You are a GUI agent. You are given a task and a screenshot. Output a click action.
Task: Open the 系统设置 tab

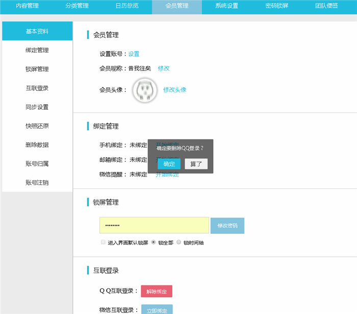tap(226, 6)
